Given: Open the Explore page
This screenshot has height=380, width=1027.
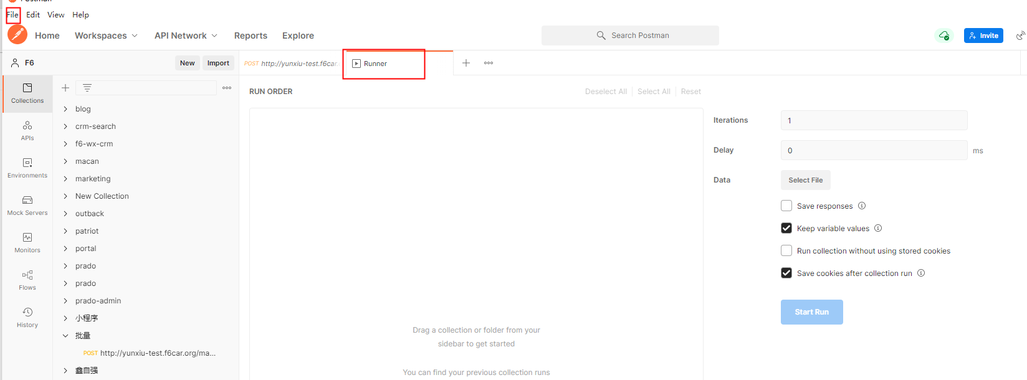Looking at the screenshot, I should tap(298, 36).
